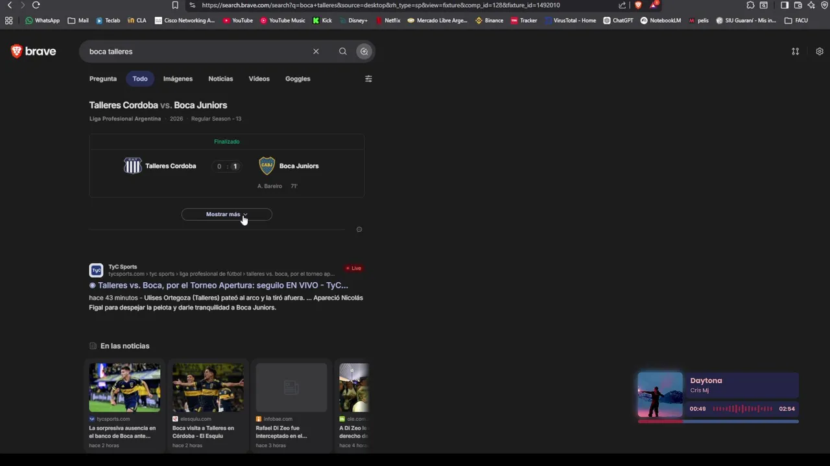Click the TyC Sports favicon
This screenshot has width=830, height=466.
pyautogui.click(x=96, y=270)
